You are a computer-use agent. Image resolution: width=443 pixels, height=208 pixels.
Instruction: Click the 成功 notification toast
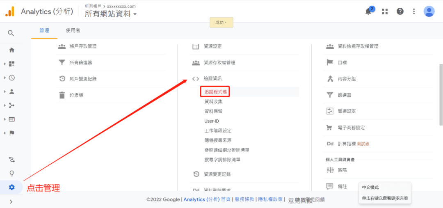pos(221,22)
